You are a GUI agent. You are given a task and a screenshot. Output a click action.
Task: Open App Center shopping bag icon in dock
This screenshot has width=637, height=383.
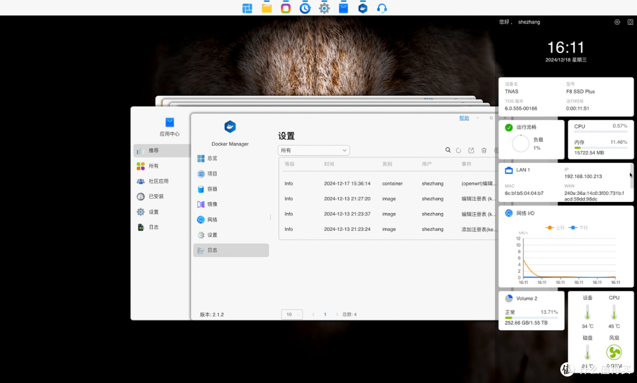pyautogui.click(x=343, y=8)
